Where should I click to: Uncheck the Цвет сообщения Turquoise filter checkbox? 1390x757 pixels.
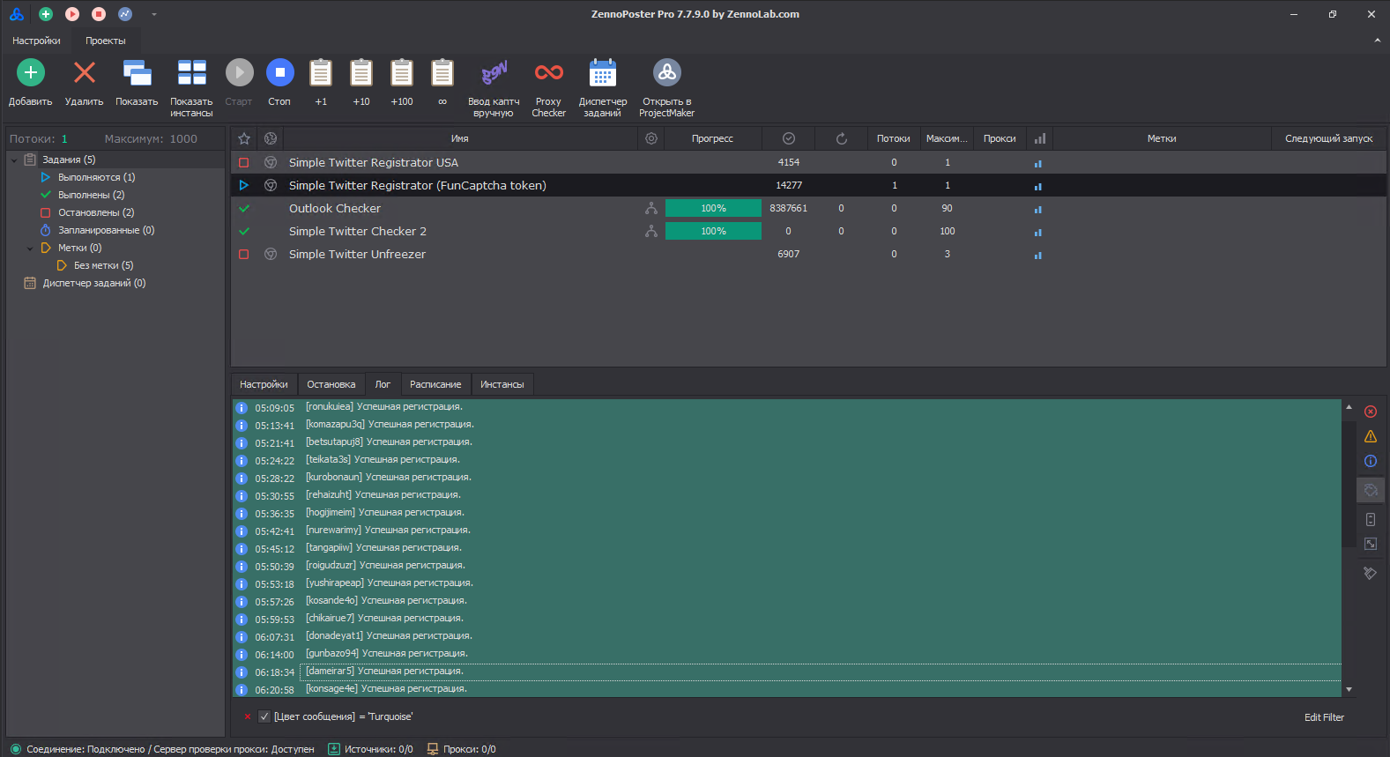[x=264, y=716]
